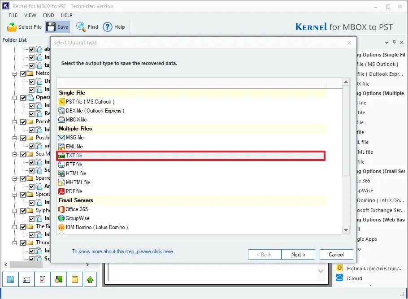The height and width of the screenshot is (299, 408).
Task: Uncheck the Sea M... folder checkbox
Action: coord(23,154)
